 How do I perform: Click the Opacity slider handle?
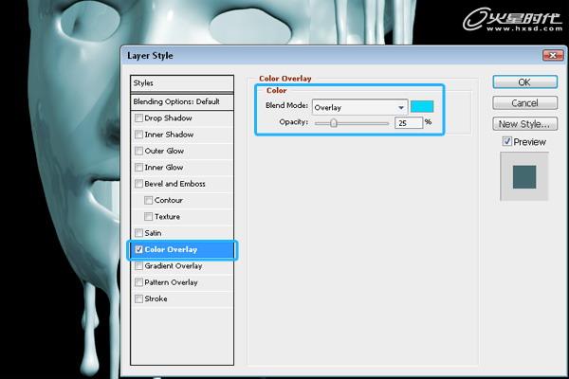pyautogui.click(x=333, y=122)
